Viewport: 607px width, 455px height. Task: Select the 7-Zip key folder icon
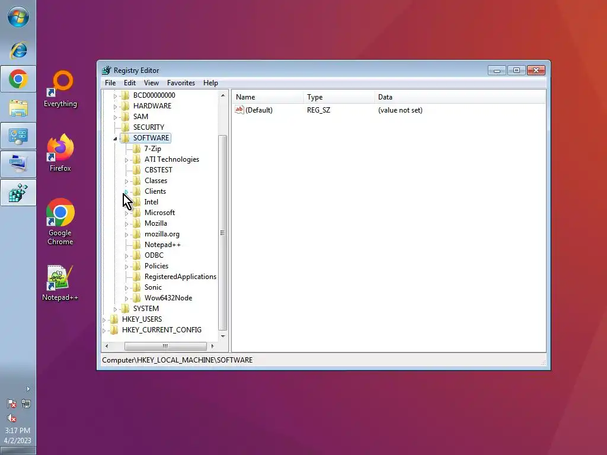pos(136,149)
